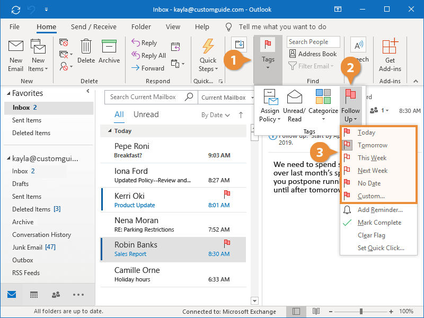This screenshot has width=424, height=318.
Task: Select the Today flag option
Action: pyautogui.click(x=378, y=132)
